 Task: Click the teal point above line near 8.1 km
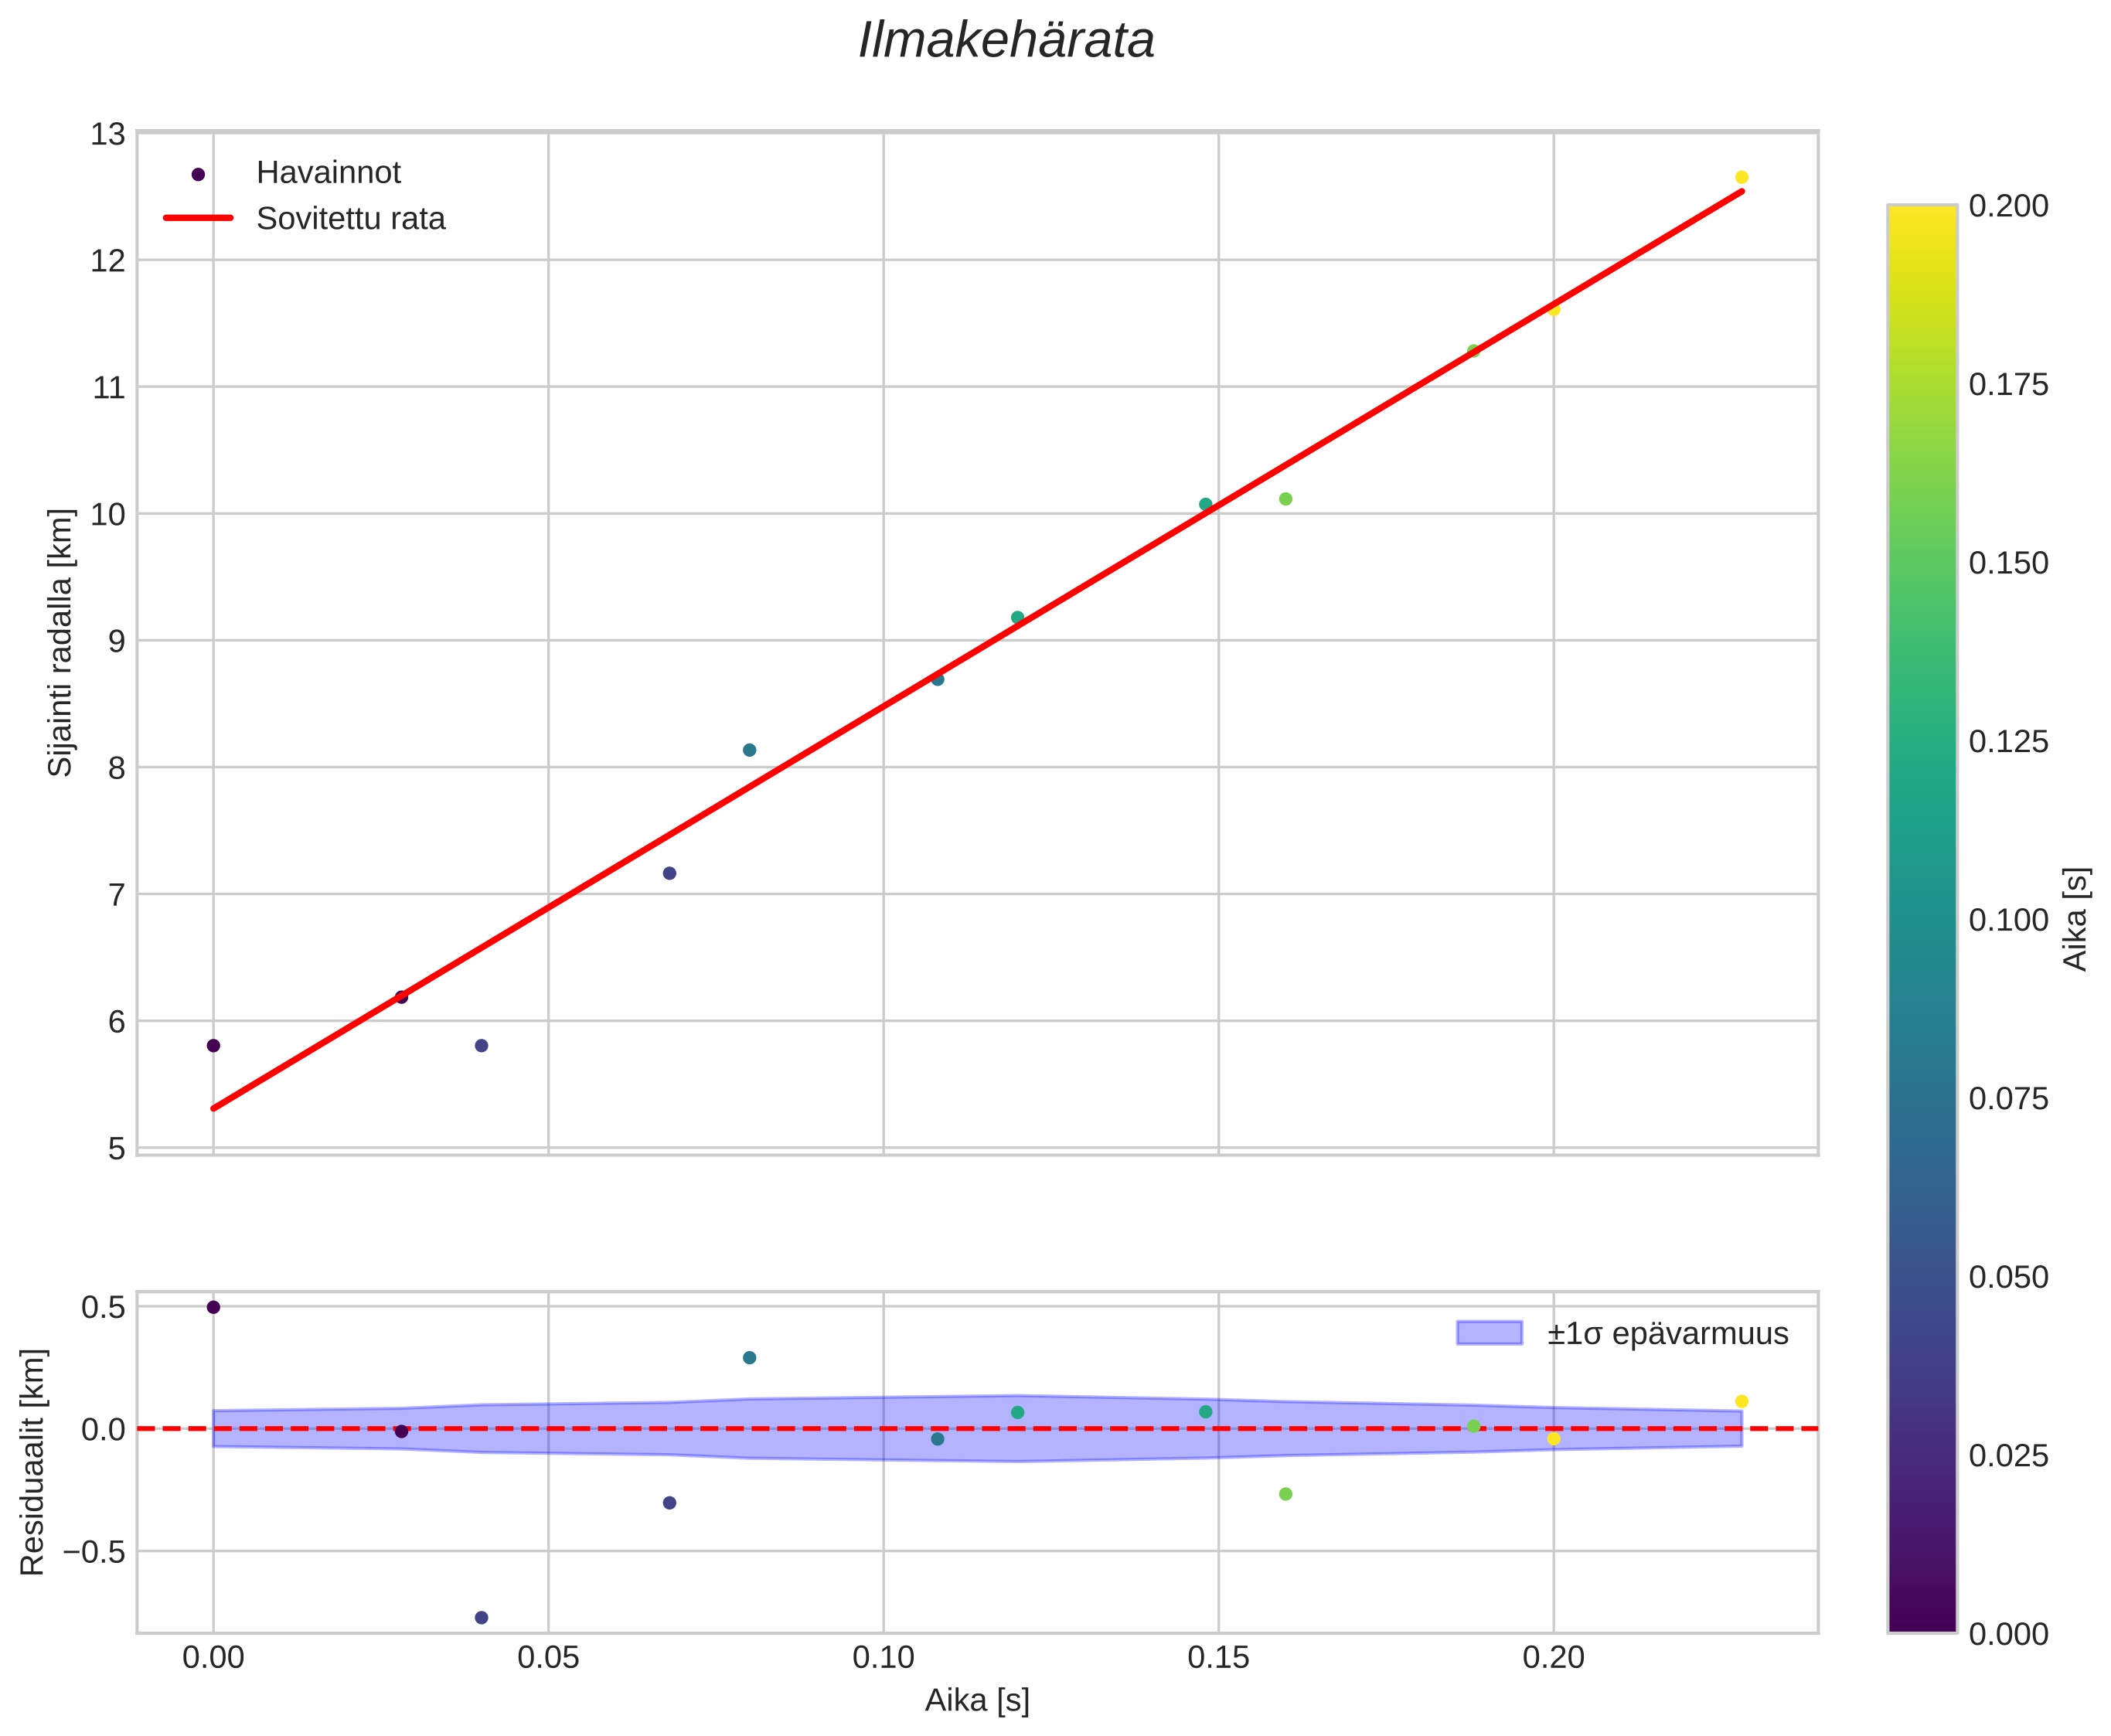click(749, 750)
